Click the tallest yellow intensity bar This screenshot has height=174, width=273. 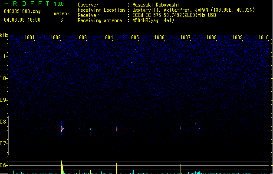62,167
